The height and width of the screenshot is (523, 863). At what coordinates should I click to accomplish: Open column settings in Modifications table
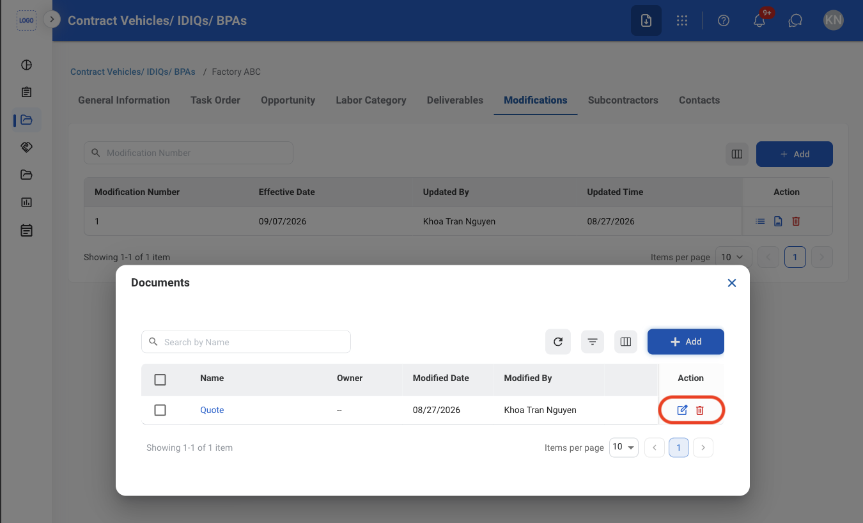coord(737,154)
